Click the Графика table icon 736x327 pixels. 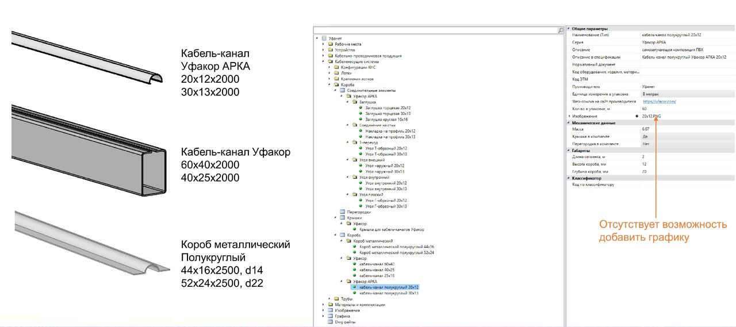(330, 316)
